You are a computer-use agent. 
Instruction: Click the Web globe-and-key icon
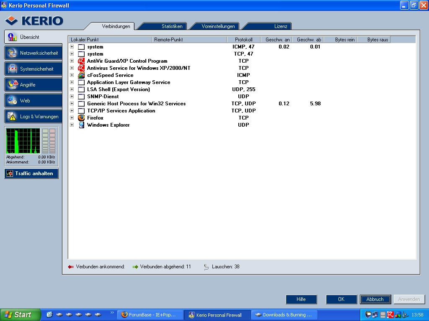tap(12, 100)
